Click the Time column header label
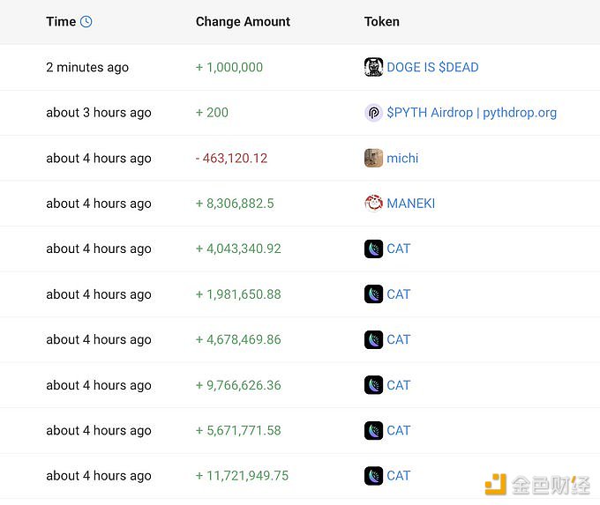Screen dimensions: 600x505 [61, 22]
